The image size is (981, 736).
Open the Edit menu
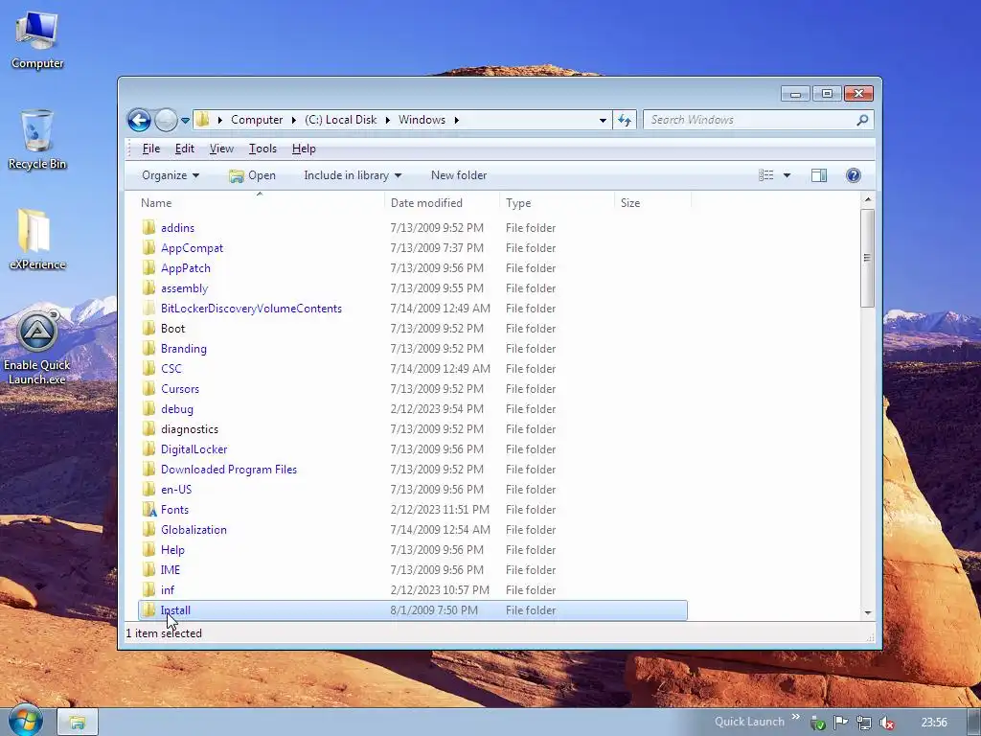pyautogui.click(x=184, y=149)
